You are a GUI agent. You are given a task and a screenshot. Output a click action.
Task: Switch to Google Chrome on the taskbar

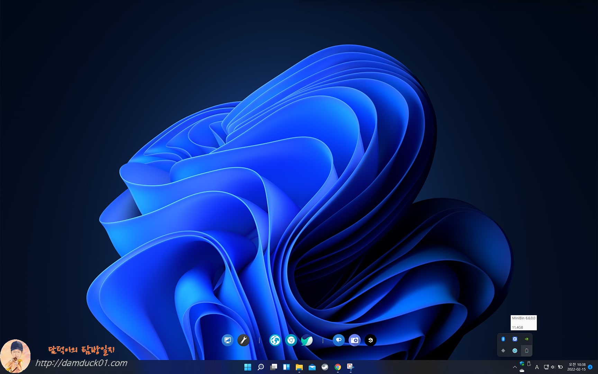(338, 367)
